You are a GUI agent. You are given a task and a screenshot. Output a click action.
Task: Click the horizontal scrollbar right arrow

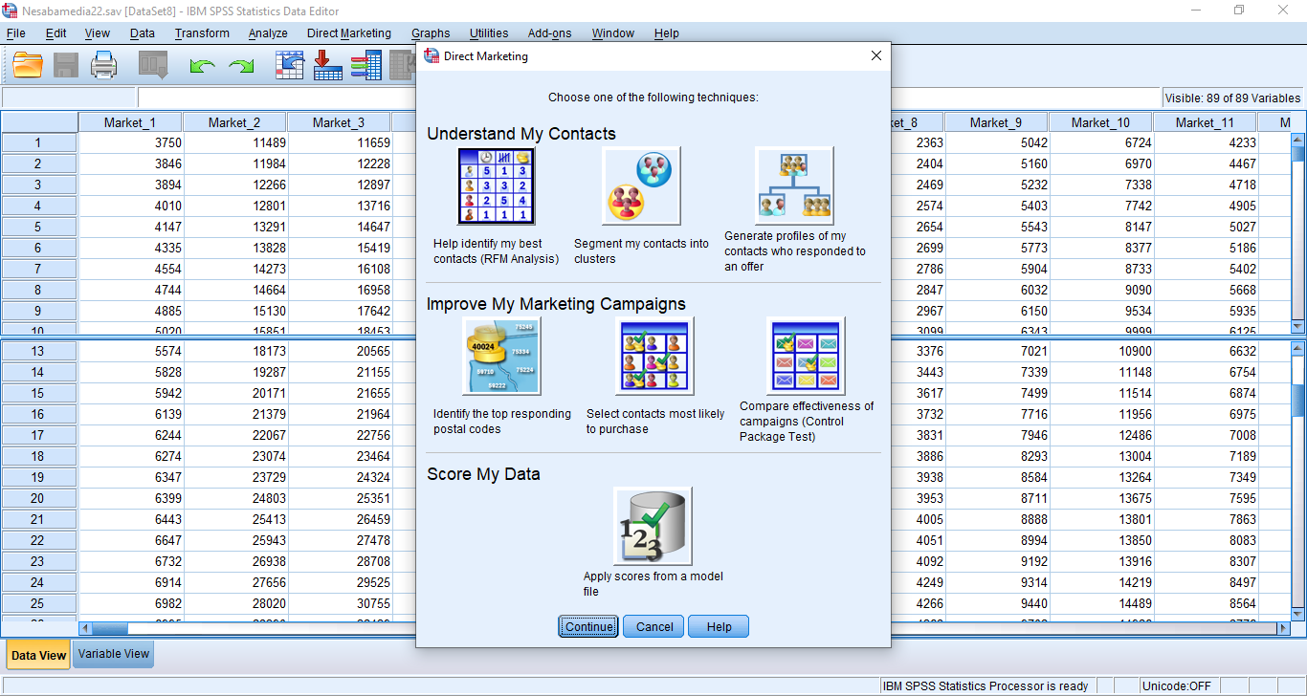tap(1283, 629)
